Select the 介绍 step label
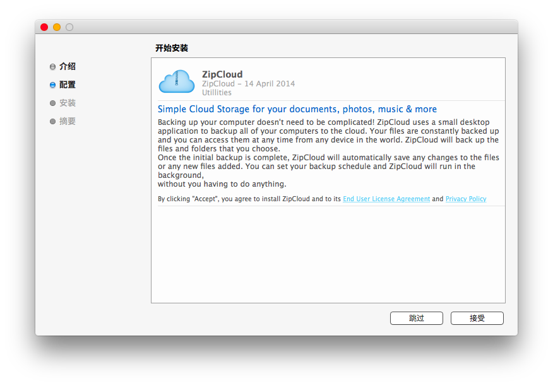Image resolution: width=553 pixels, height=386 pixels. coord(68,67)
